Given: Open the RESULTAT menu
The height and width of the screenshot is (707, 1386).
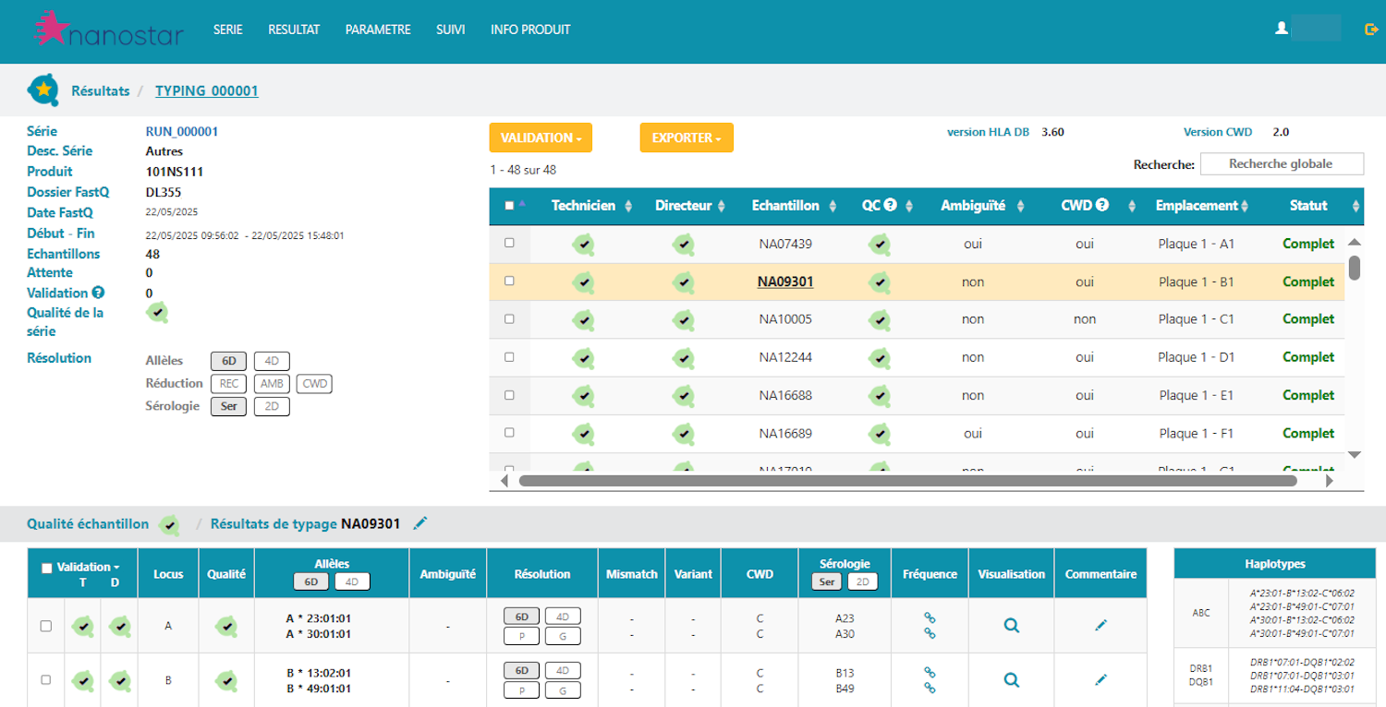Looking at the screenshot, I should click(294, 30).
